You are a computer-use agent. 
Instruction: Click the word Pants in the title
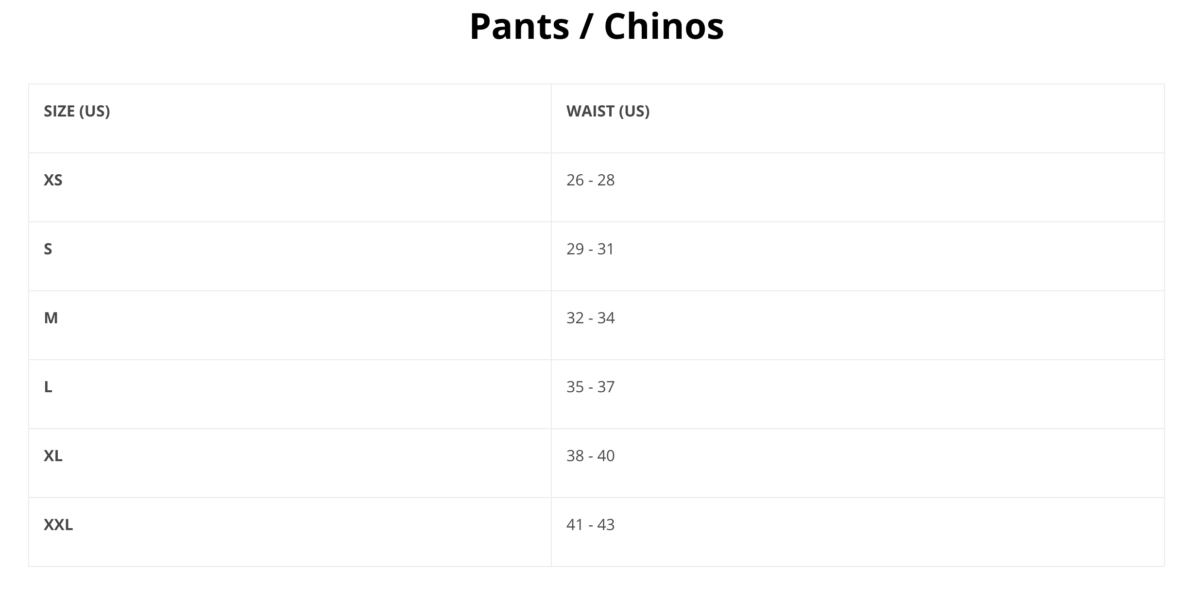(x=519, y=26)
